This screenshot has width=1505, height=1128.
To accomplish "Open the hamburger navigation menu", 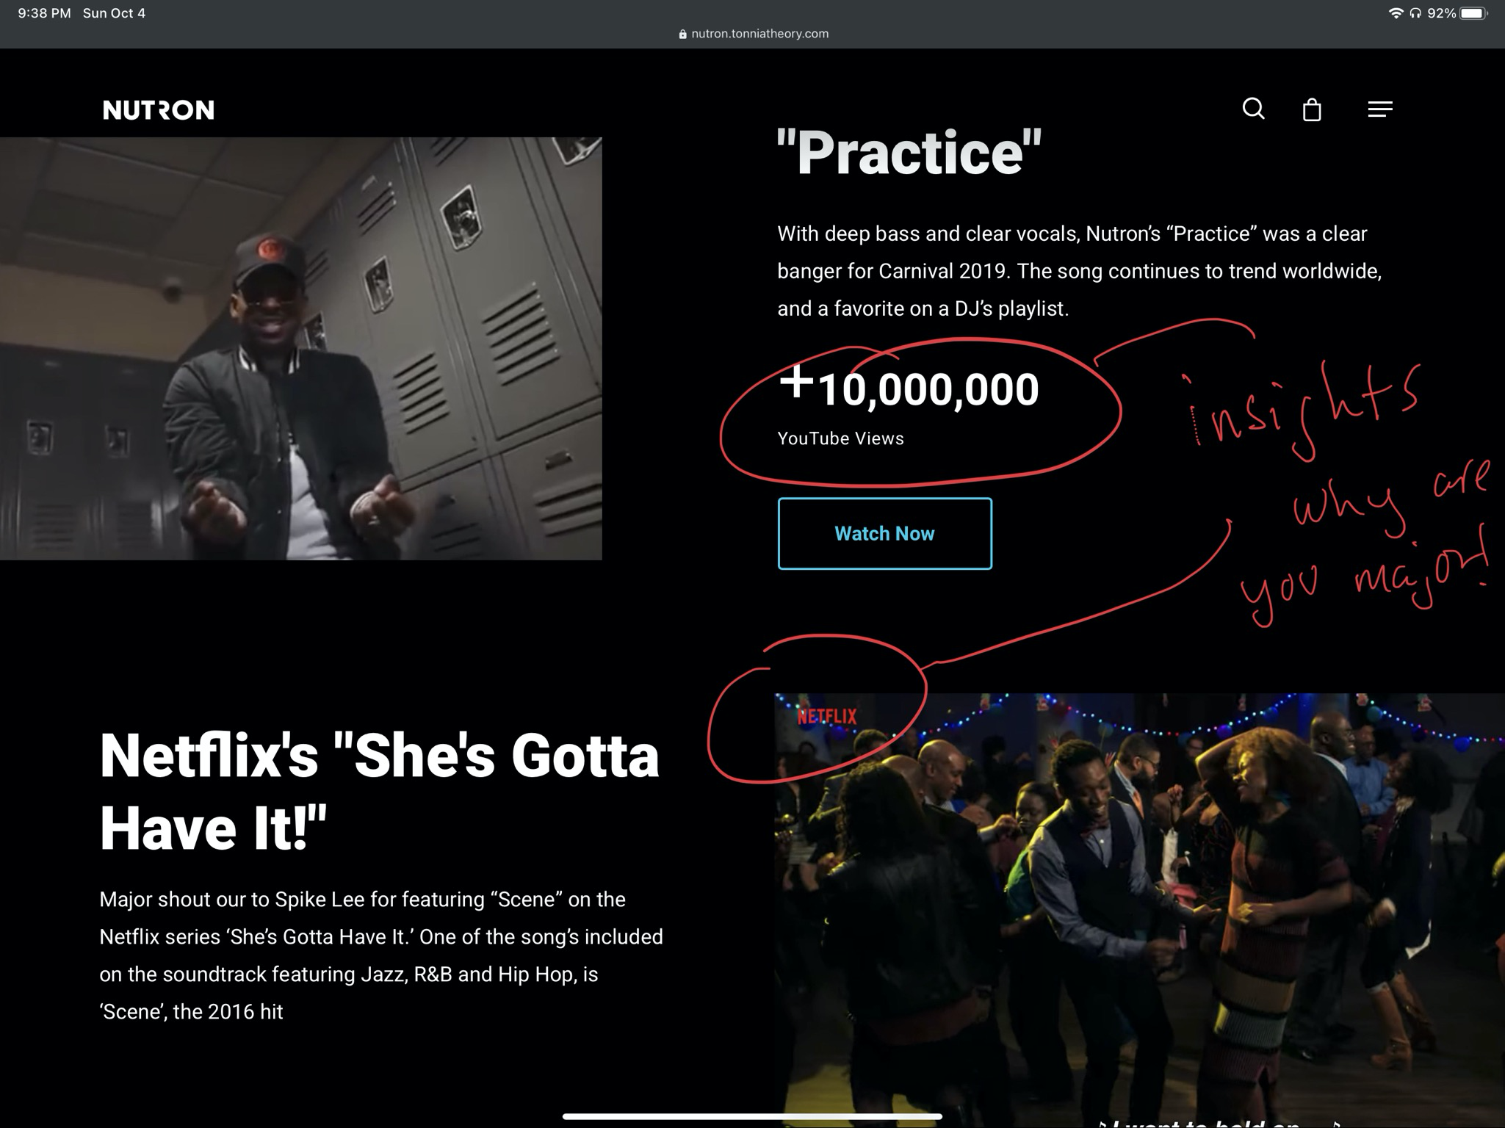I will click(1380, 109).
